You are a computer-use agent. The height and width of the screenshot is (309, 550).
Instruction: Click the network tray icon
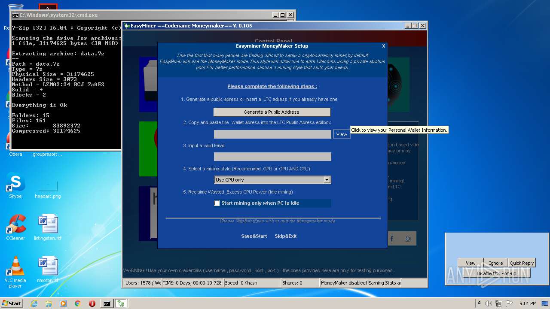pyautogui.click(x=499, y=303)
